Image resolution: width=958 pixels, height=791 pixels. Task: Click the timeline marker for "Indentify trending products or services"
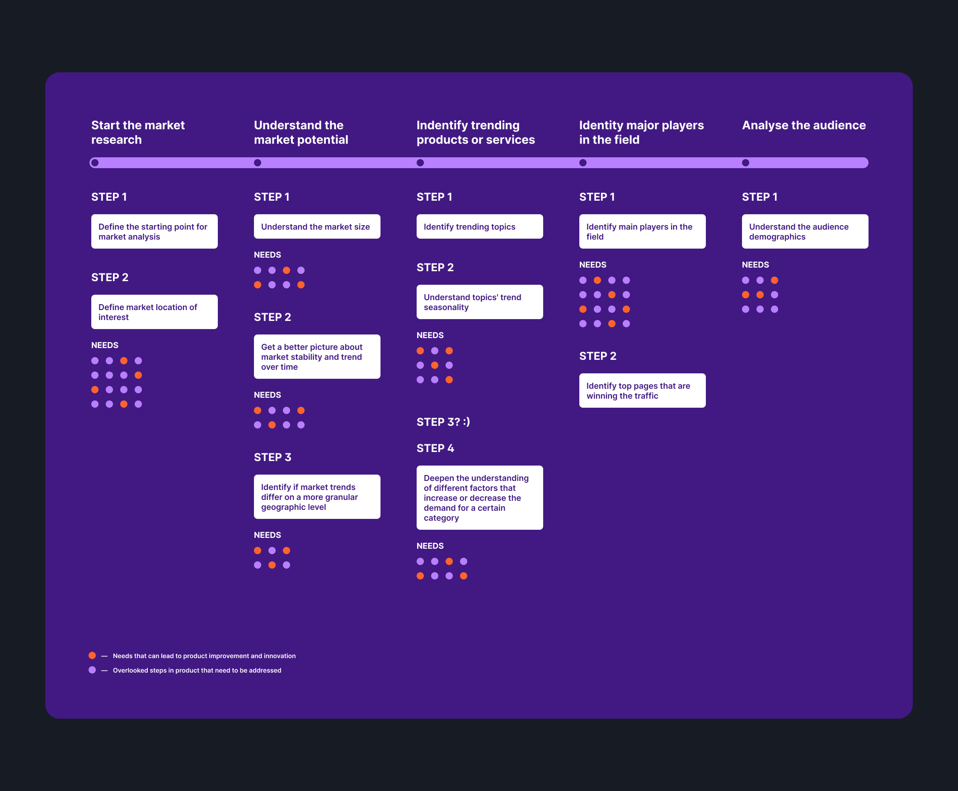point(420,163)
